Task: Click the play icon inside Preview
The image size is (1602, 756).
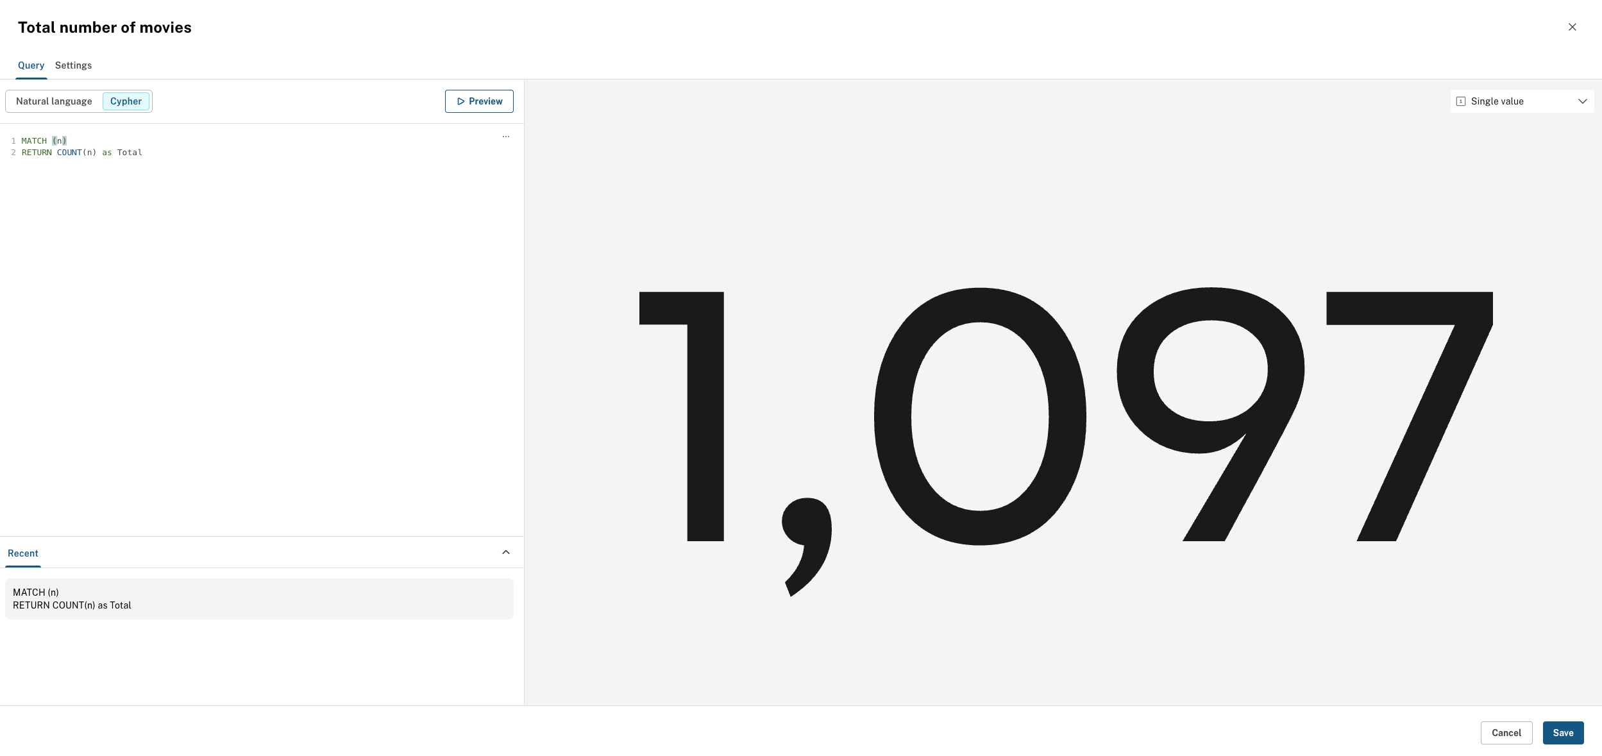Action: point(460,101)
